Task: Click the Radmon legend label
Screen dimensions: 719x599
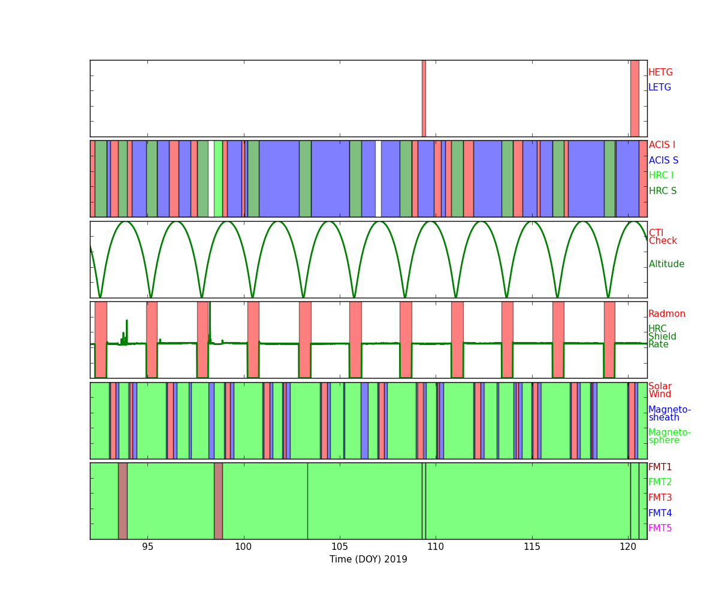Action: pyautogui.click(x=666, y=314)
